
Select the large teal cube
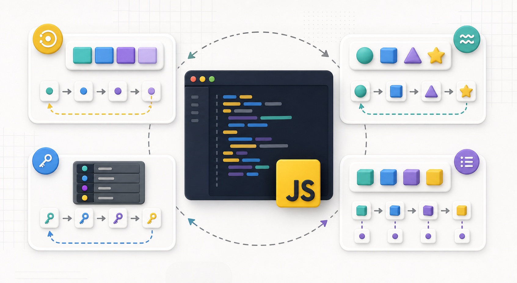365,177
